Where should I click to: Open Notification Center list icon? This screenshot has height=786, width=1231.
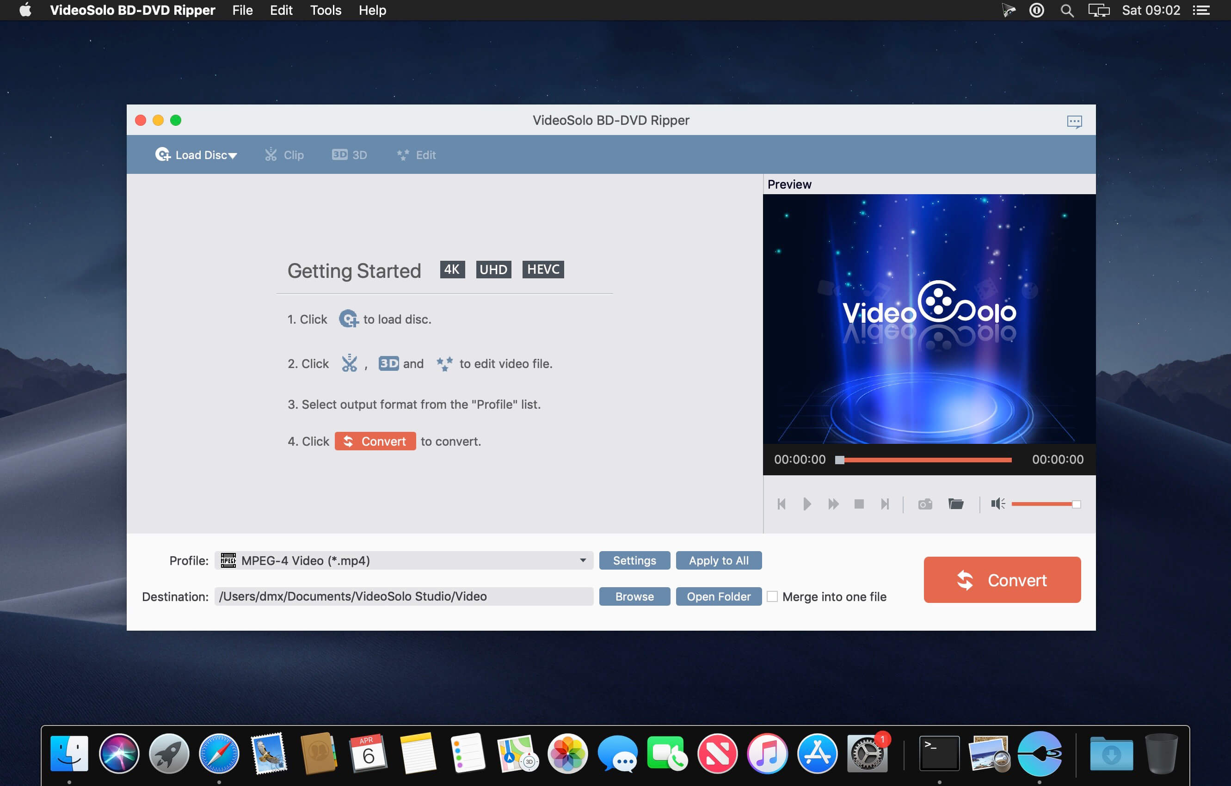tap(1201, 10)
